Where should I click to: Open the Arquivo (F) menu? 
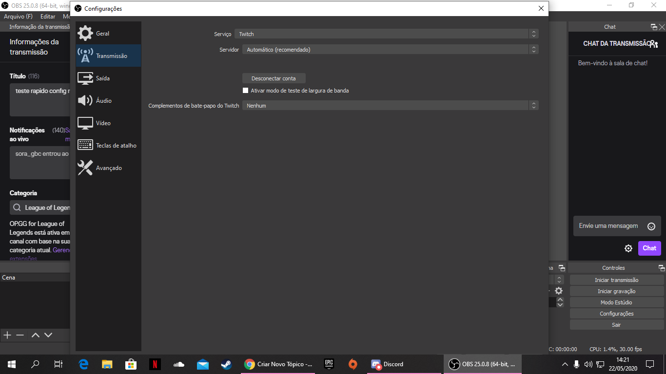click(x=18, y=17)
